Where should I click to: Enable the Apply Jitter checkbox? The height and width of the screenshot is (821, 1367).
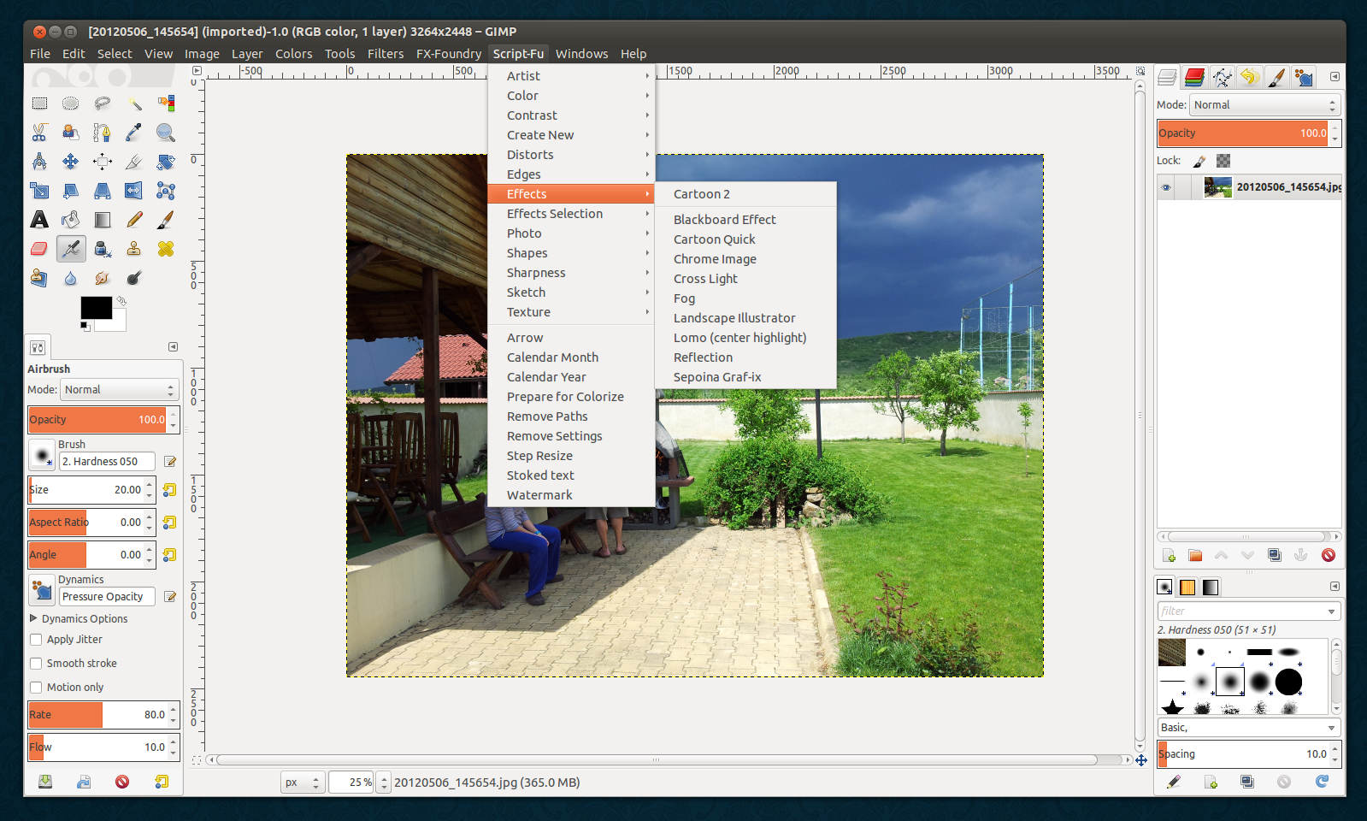36,640
